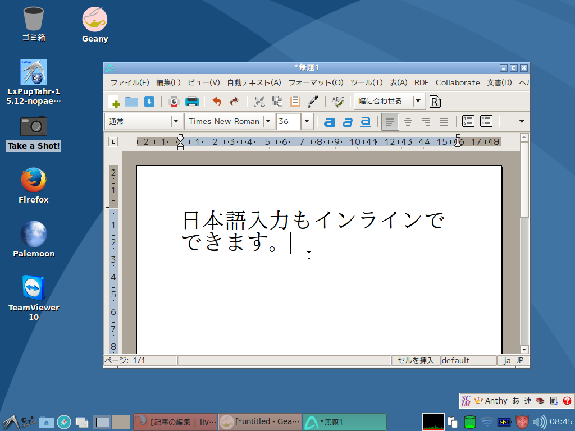This screenshot has height=431, width=575.
Task: Open the 表(A) table menu
Action: click(x=398, y=83)
